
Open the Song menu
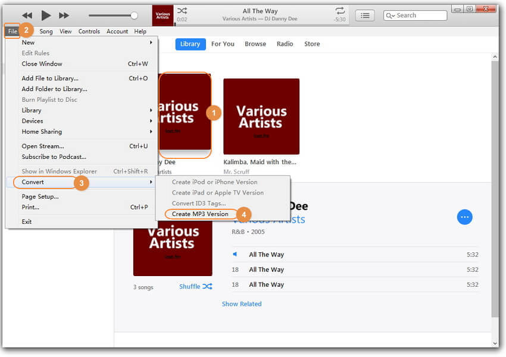[x=46, y=32]
